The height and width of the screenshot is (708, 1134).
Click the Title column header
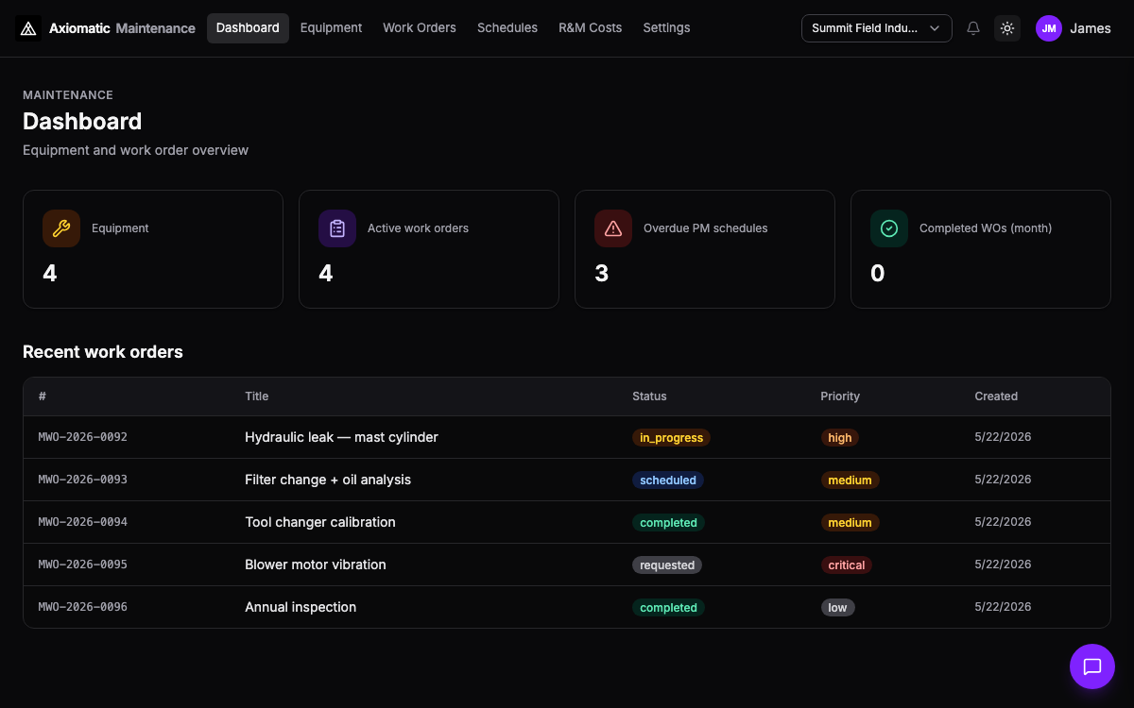click(x=257, y=396)
